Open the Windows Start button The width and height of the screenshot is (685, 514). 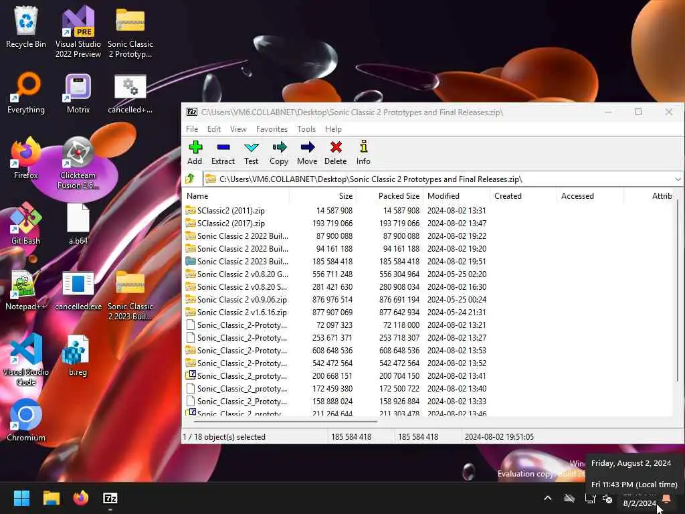click(21, 498)
